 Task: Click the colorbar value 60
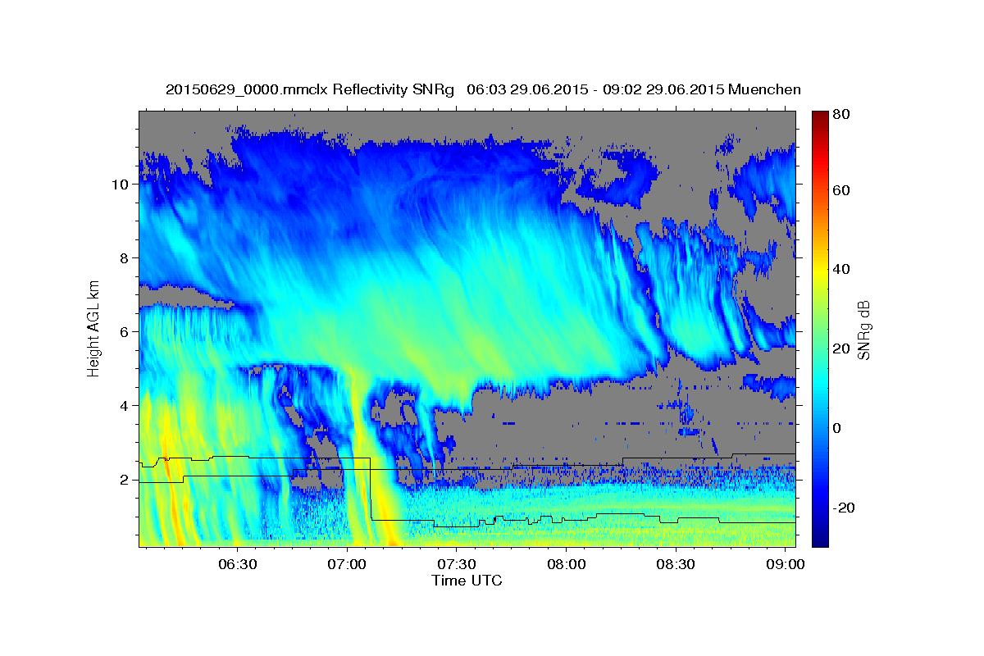[x=842, y=190]
